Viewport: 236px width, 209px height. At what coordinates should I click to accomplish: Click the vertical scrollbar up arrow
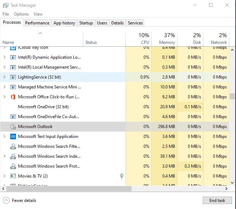[232, 50]
